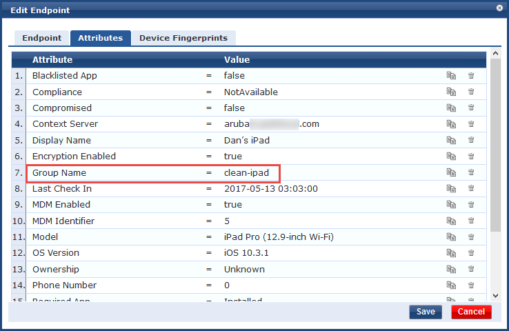Close the Edit Endpoint dialog
Screen dimensions: 509x331
coord(499,8)
